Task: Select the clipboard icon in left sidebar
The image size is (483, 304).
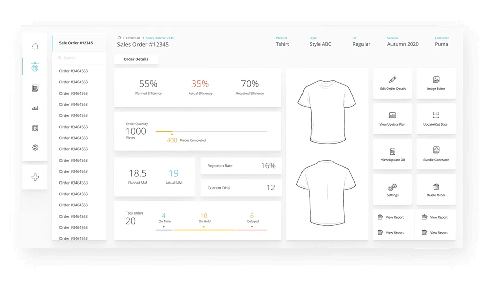Action: tap(35, 128)
